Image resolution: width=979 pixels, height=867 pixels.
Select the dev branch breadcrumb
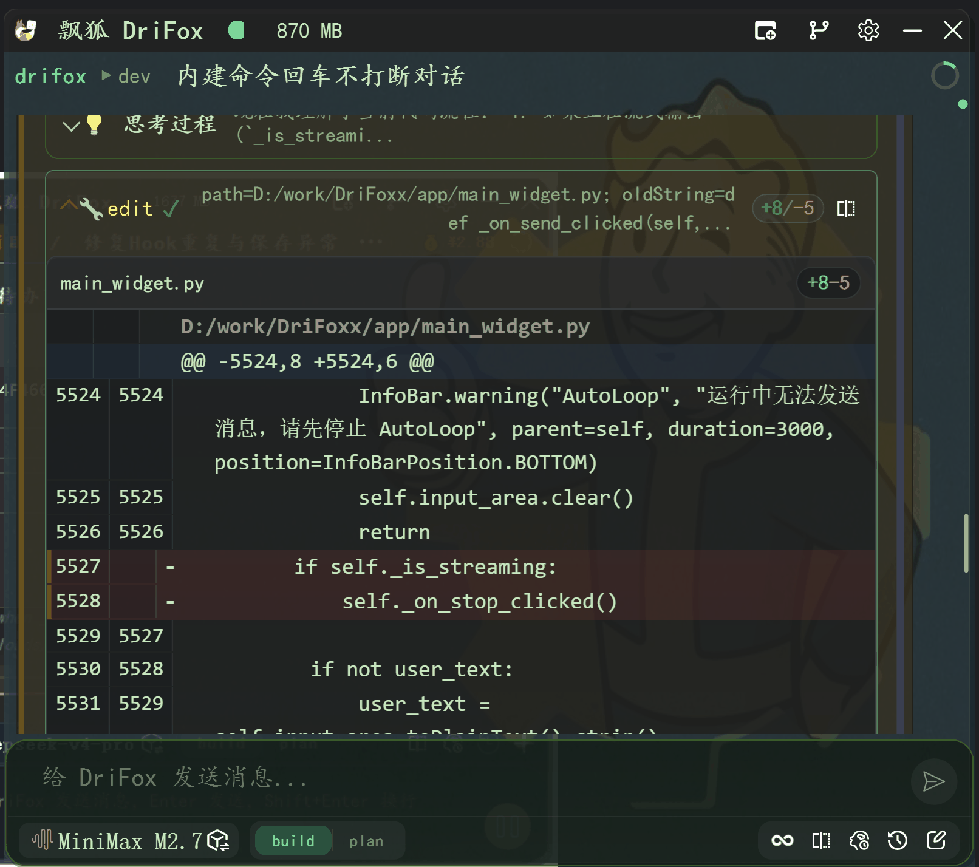(134, 76)
